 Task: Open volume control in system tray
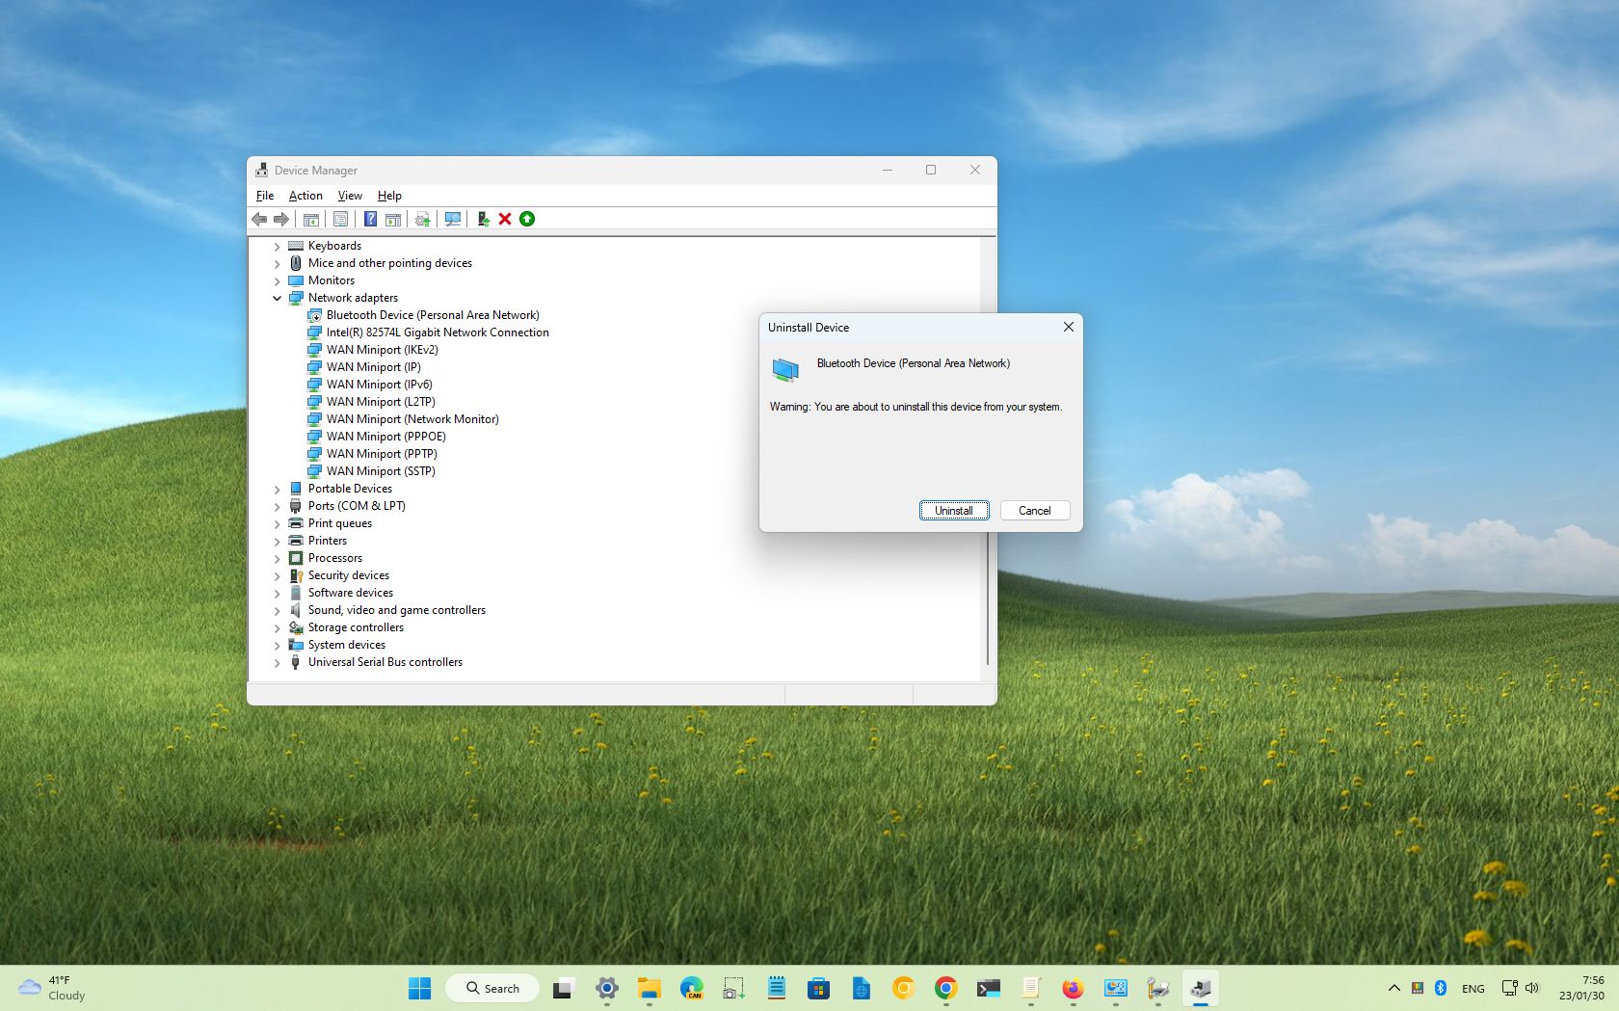pyautogui.click(x=1532, y=988)
